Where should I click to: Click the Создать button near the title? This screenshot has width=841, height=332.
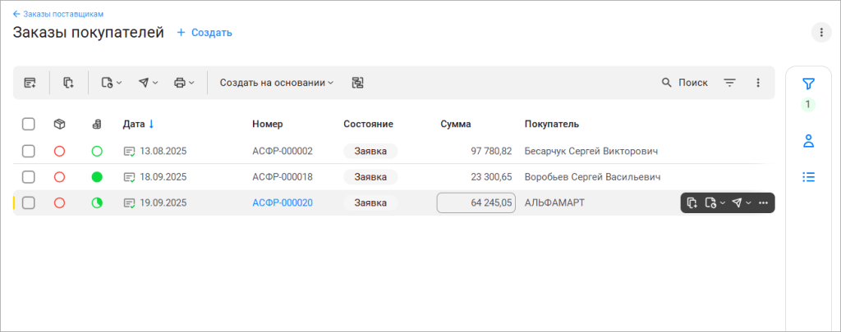205,33
